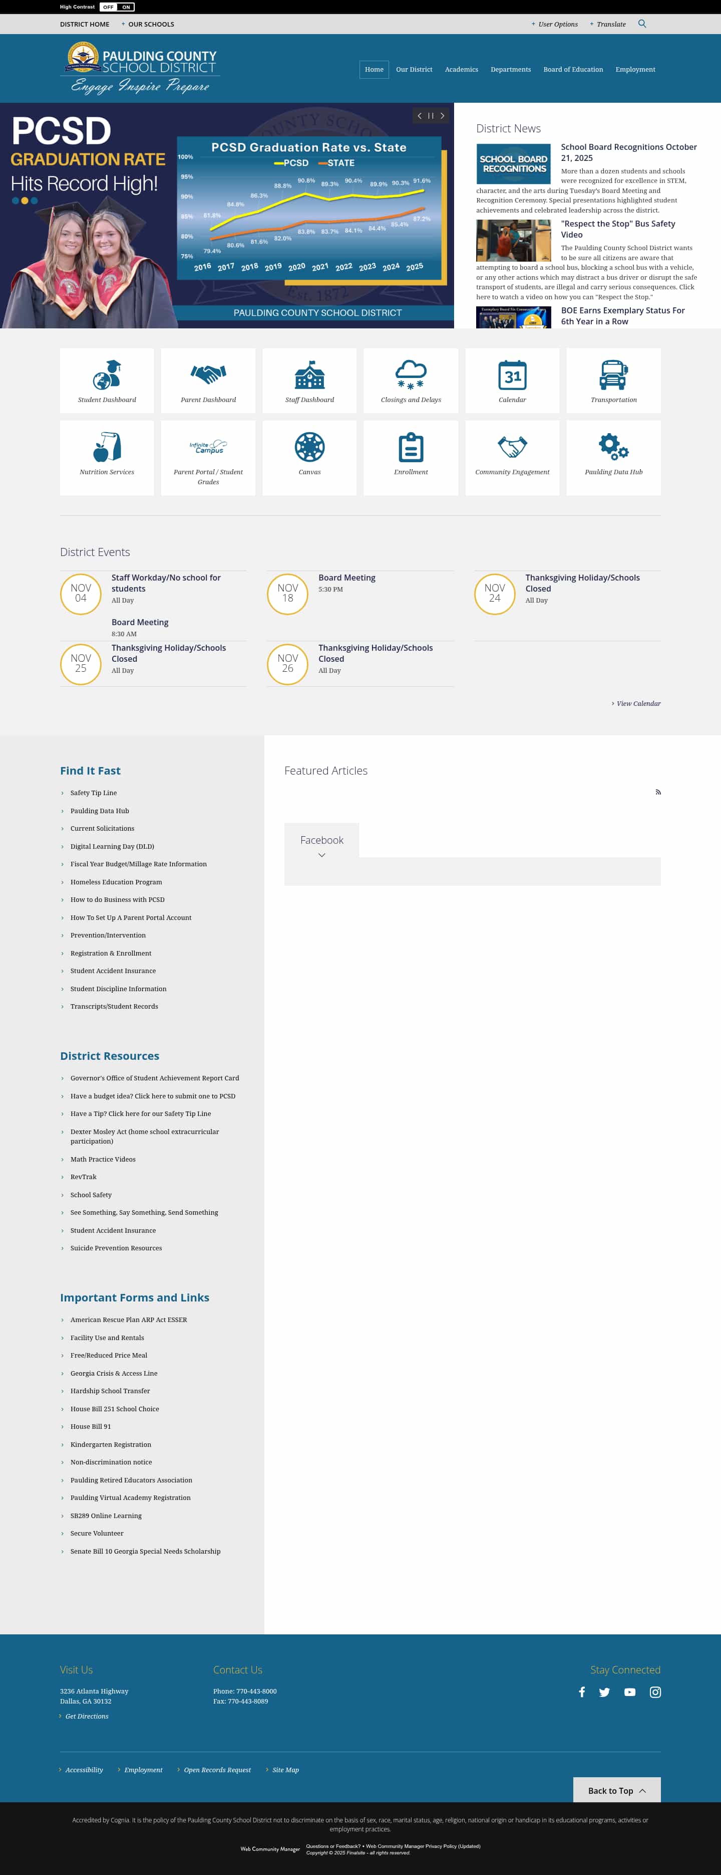The height and width of the screenshot is (1875, 721).
Task: Open the Calendar icon tile
Action: point(512,381)
